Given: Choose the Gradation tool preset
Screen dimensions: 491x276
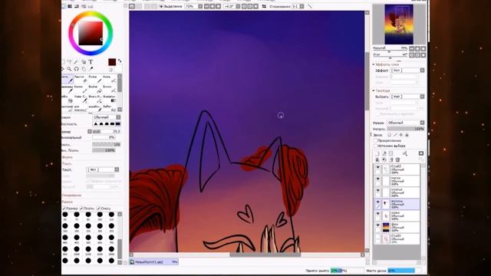Looking at the screenshot, I should click(110, 99).
